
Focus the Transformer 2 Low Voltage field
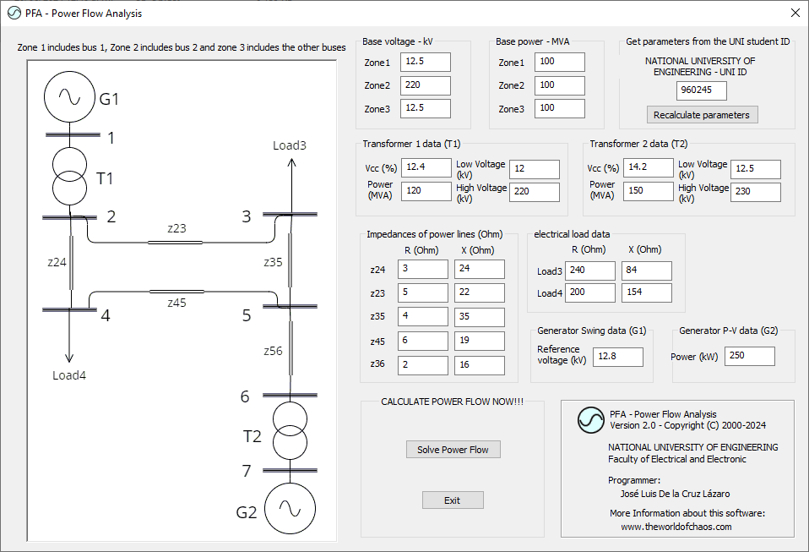[x=756, y=169]
